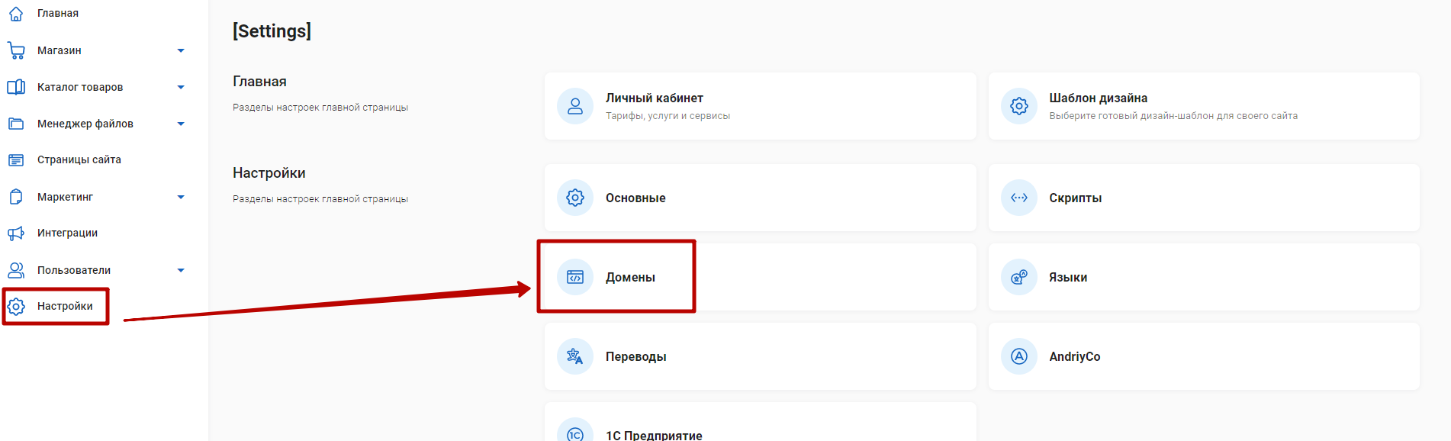1451x441 pixels.
Task: Click the translate icon on Переводы card
Action: 575,356
